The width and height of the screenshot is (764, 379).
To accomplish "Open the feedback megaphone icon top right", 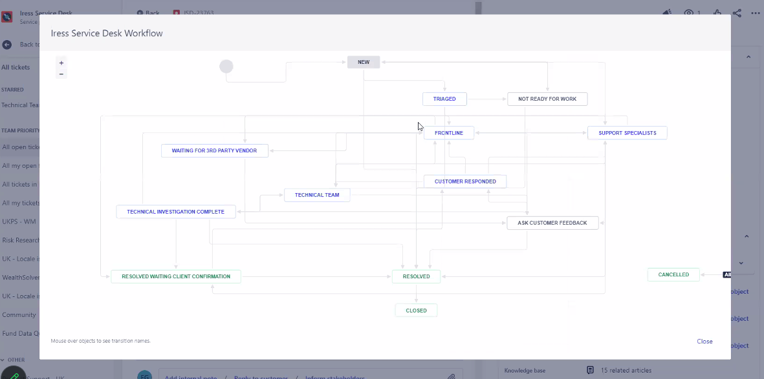I will tap(667, 12).
